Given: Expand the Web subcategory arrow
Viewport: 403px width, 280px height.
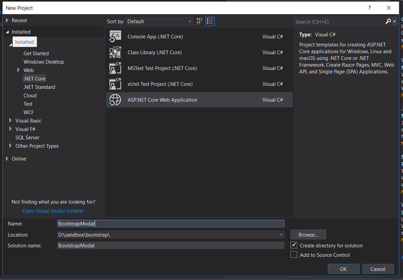Looking at the screenshot, I should (x=19, y=70).
